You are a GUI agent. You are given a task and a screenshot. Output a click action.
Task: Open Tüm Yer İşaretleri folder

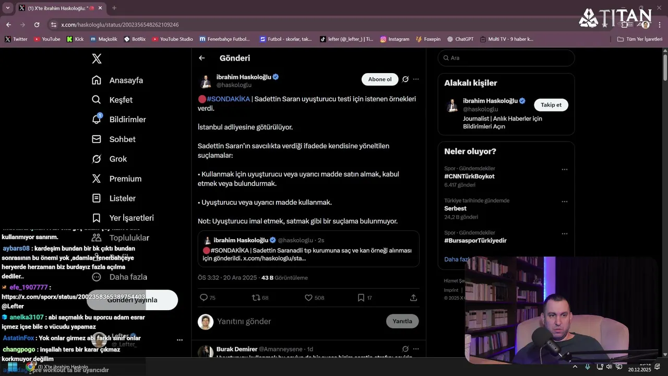640,39
